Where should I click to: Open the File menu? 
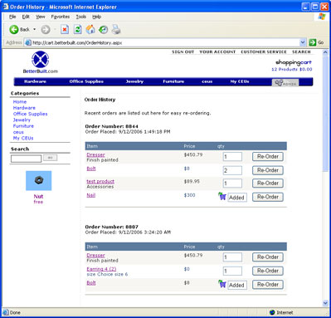(x=12, y=17)
